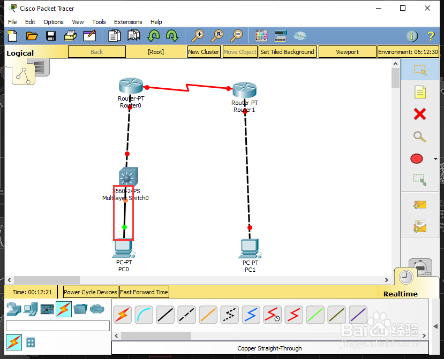Open the Edit menu

tap(30, 22)
